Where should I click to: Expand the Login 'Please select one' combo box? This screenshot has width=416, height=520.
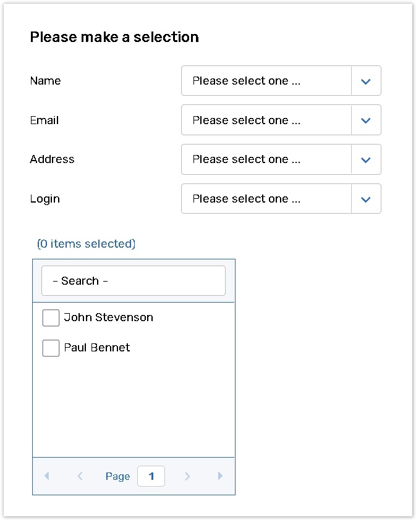266,199
